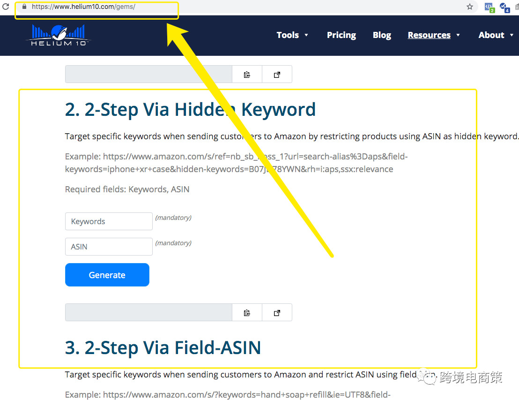Image resolution: width=519 pixels, height=400 pixels.
Task: Click the '(mandatory)' label beside ASIN
Action: (x=173, y=243)
